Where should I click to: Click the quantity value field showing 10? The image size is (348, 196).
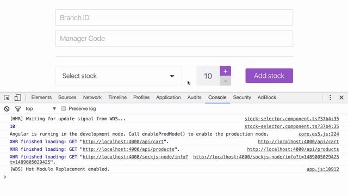[x=208, y=76]
